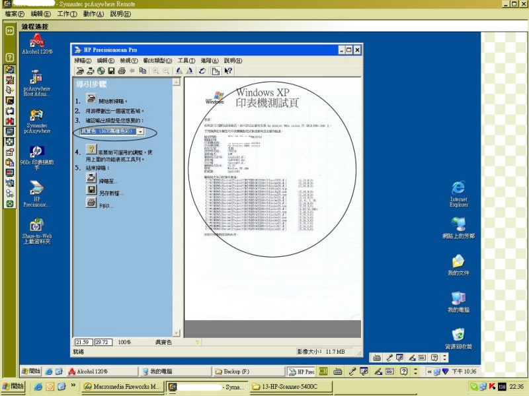The image size is (529, 396).
Task: Click 13-HP-Scanner-5400C local taskbar folder button
Action: [291, 387]
